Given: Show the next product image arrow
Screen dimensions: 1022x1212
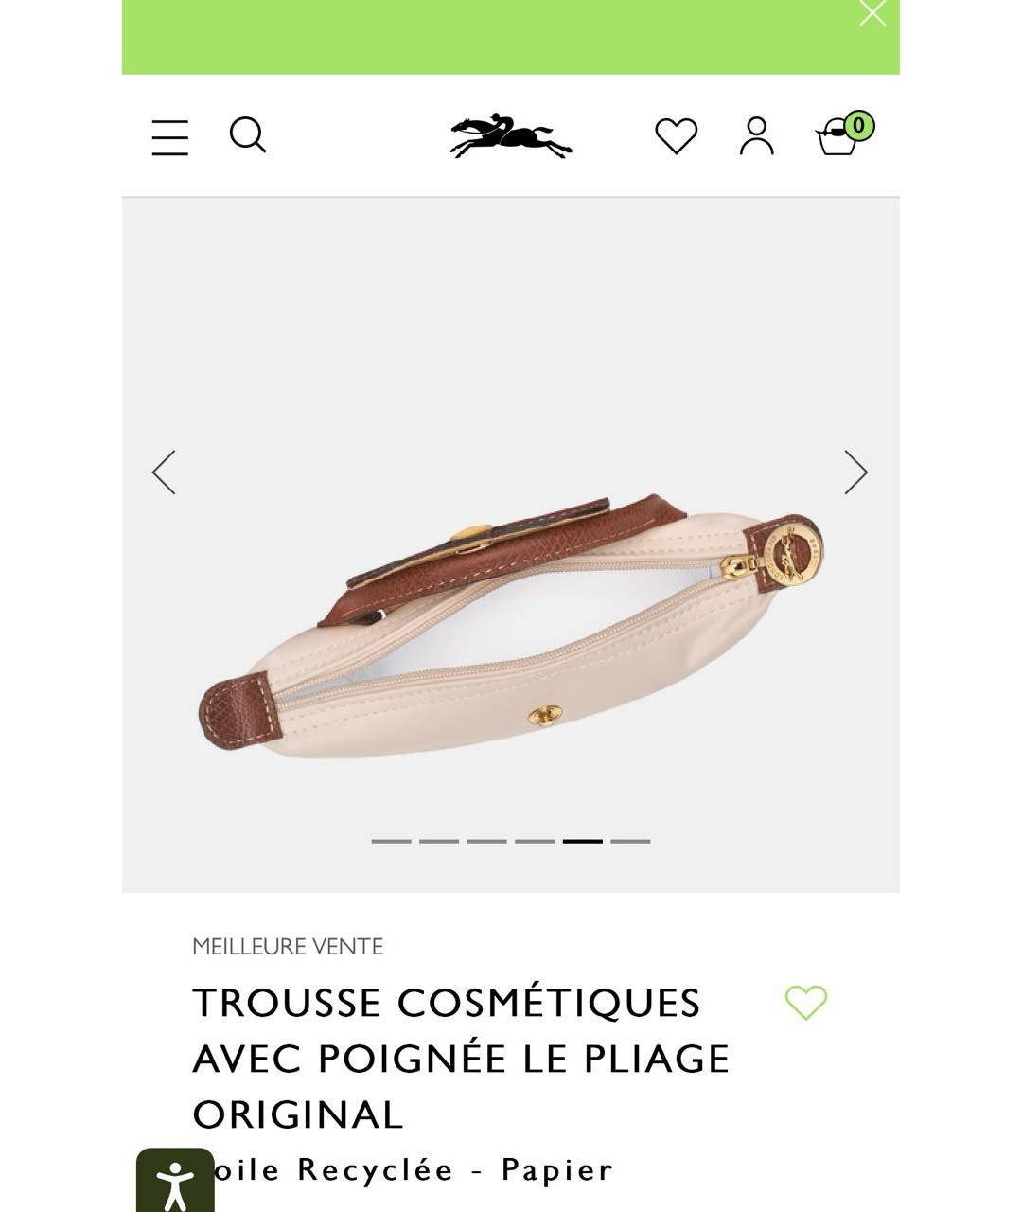Looking at the screenshot, I should pyautogui.click(x=856, y=472).
